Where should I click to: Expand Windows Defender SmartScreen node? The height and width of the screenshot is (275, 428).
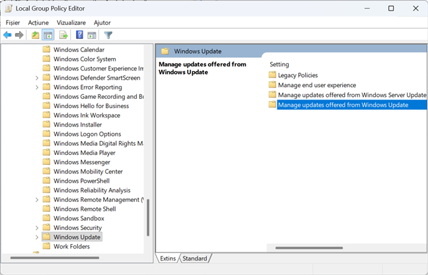[x=37, y=78]
